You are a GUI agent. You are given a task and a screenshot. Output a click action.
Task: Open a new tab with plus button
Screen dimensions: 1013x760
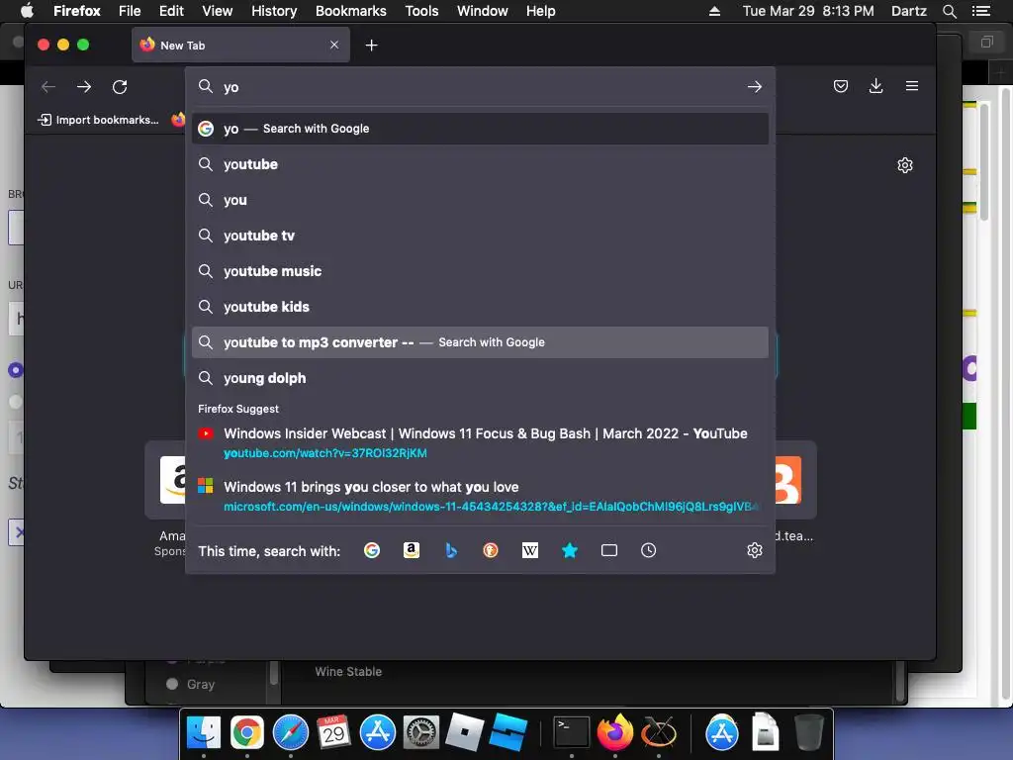pyautogui.click(x=372, y=46)
